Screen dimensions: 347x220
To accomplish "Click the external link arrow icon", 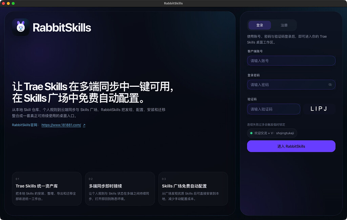I will click(x=84, y=125).
